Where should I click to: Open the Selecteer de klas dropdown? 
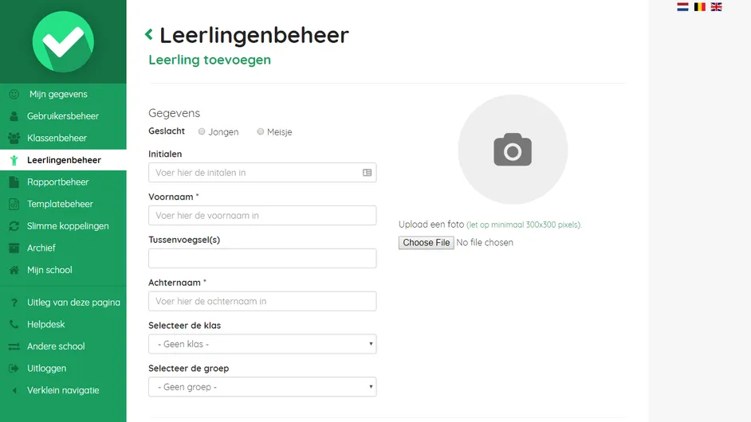pyautogui.click(x=262, y=344)
